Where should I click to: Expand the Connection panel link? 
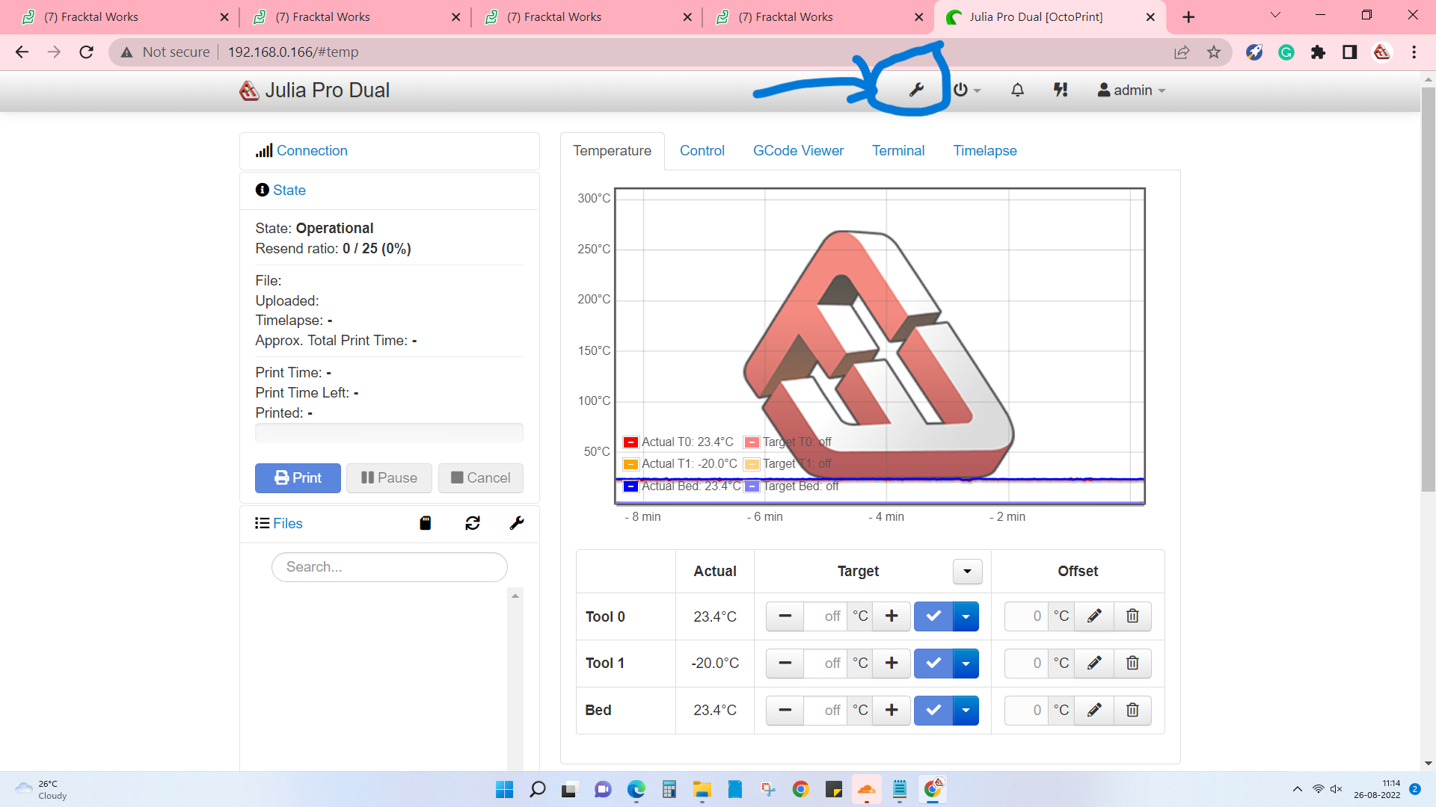point(312,151)
